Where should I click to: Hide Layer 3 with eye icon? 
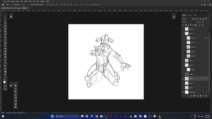point(183,79)
